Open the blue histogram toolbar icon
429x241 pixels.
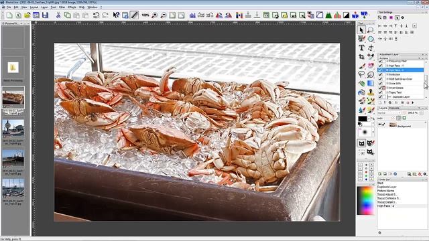[192, 15]
